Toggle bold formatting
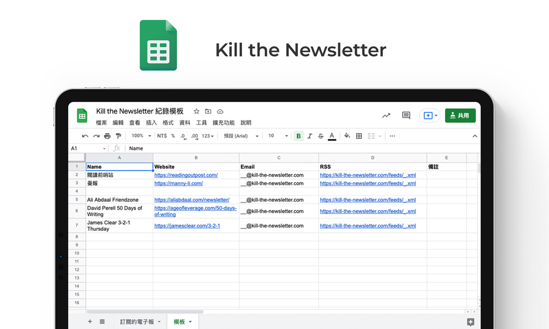This screenshot has height=329, width=549. click(298, 136)
